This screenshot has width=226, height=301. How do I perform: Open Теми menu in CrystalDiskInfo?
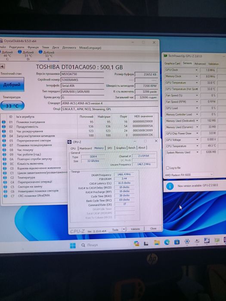[x=45, y=47]
